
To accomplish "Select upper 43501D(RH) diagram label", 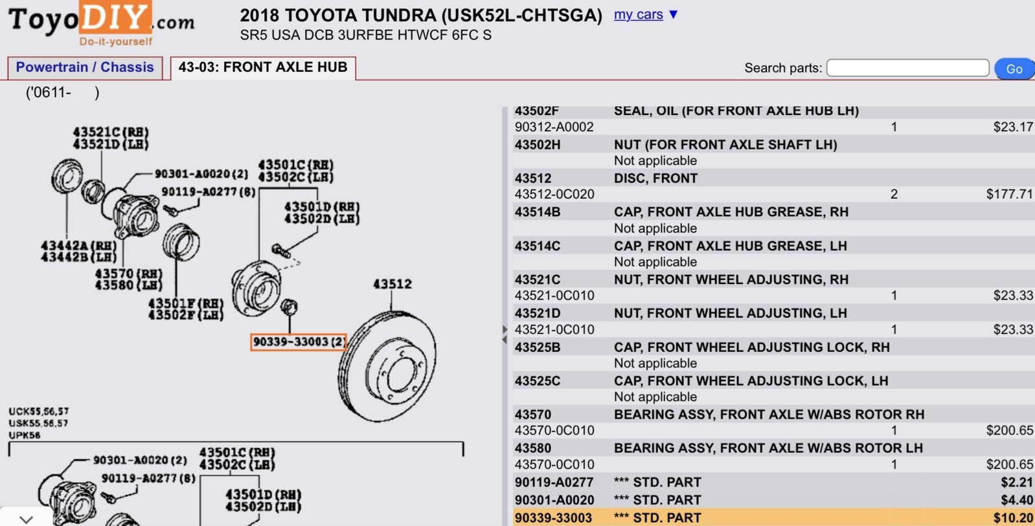I will coord(322,207).
